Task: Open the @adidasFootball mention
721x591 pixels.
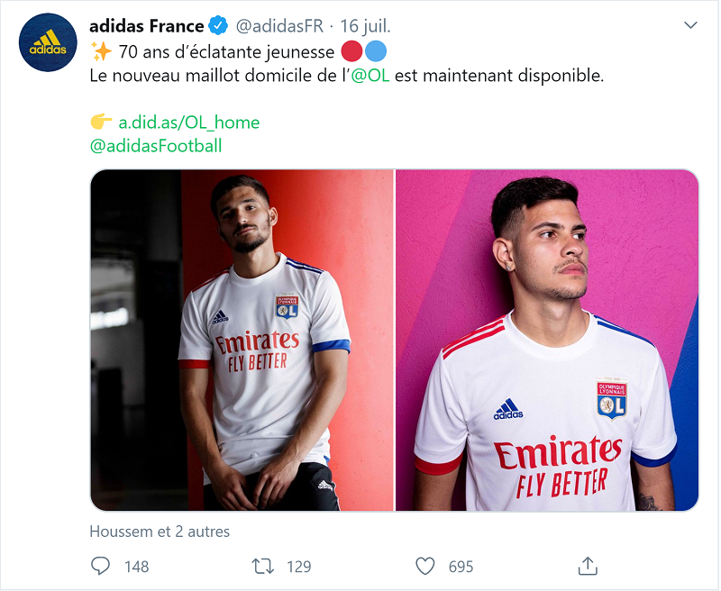Action: pyautogui.click(x=156, y=145)
